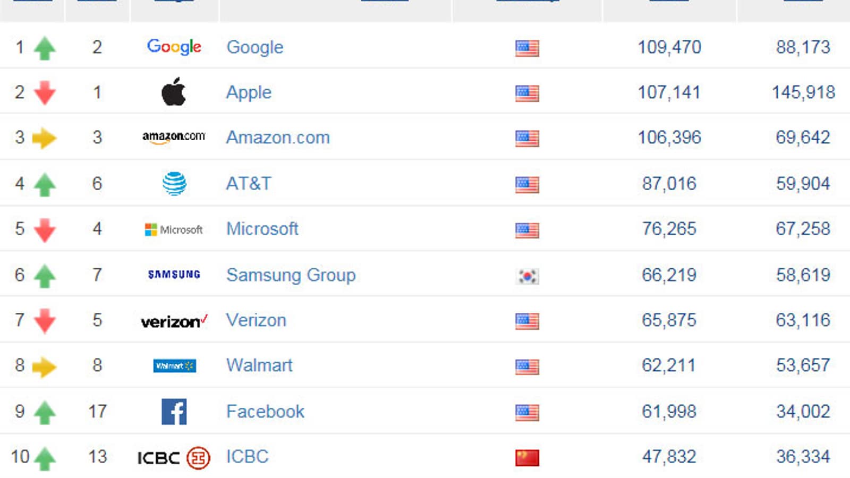Click the green up arrow beside Google
The width and height of the screenshot is (850, 478).
click(x=45, y=48)
